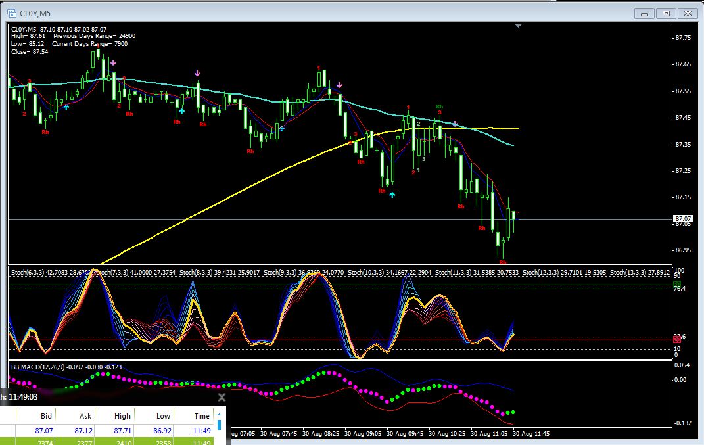This screenshot has width=704, height=445.
Task: Click the 86.95 price axis label
Action: 684,250
